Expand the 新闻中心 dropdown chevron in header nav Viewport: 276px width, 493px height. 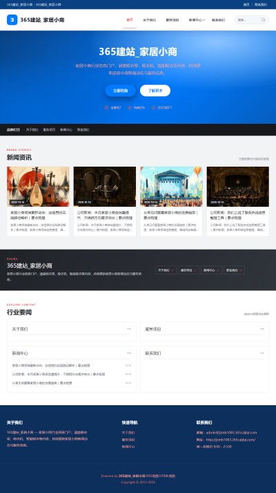point(204,20)
